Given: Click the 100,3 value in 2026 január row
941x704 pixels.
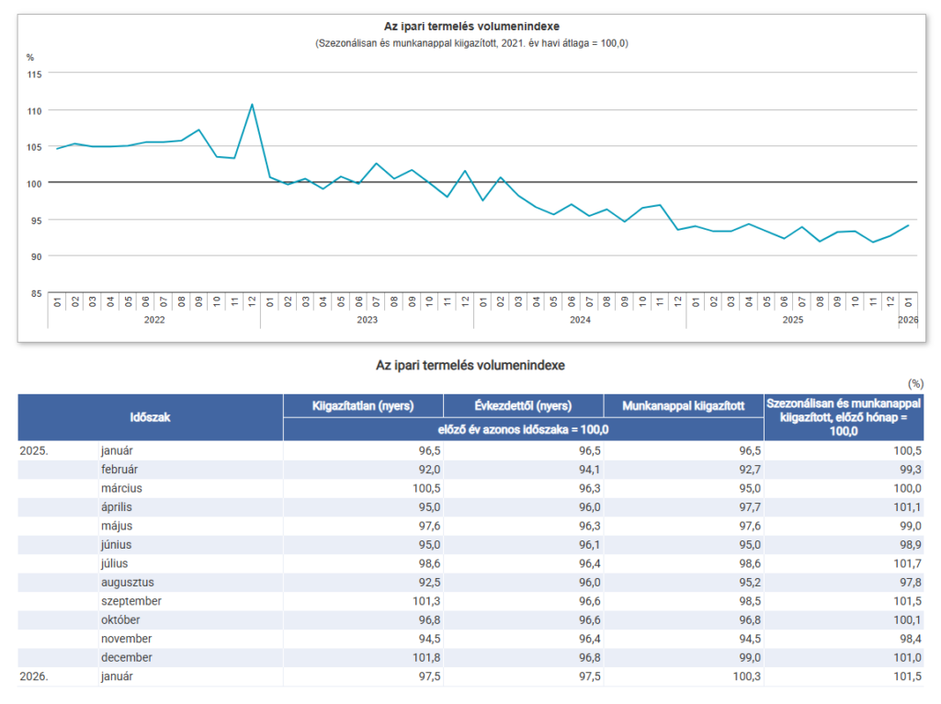Looking at the screenshot, I should pyautogui.click(x=746, y=676).
